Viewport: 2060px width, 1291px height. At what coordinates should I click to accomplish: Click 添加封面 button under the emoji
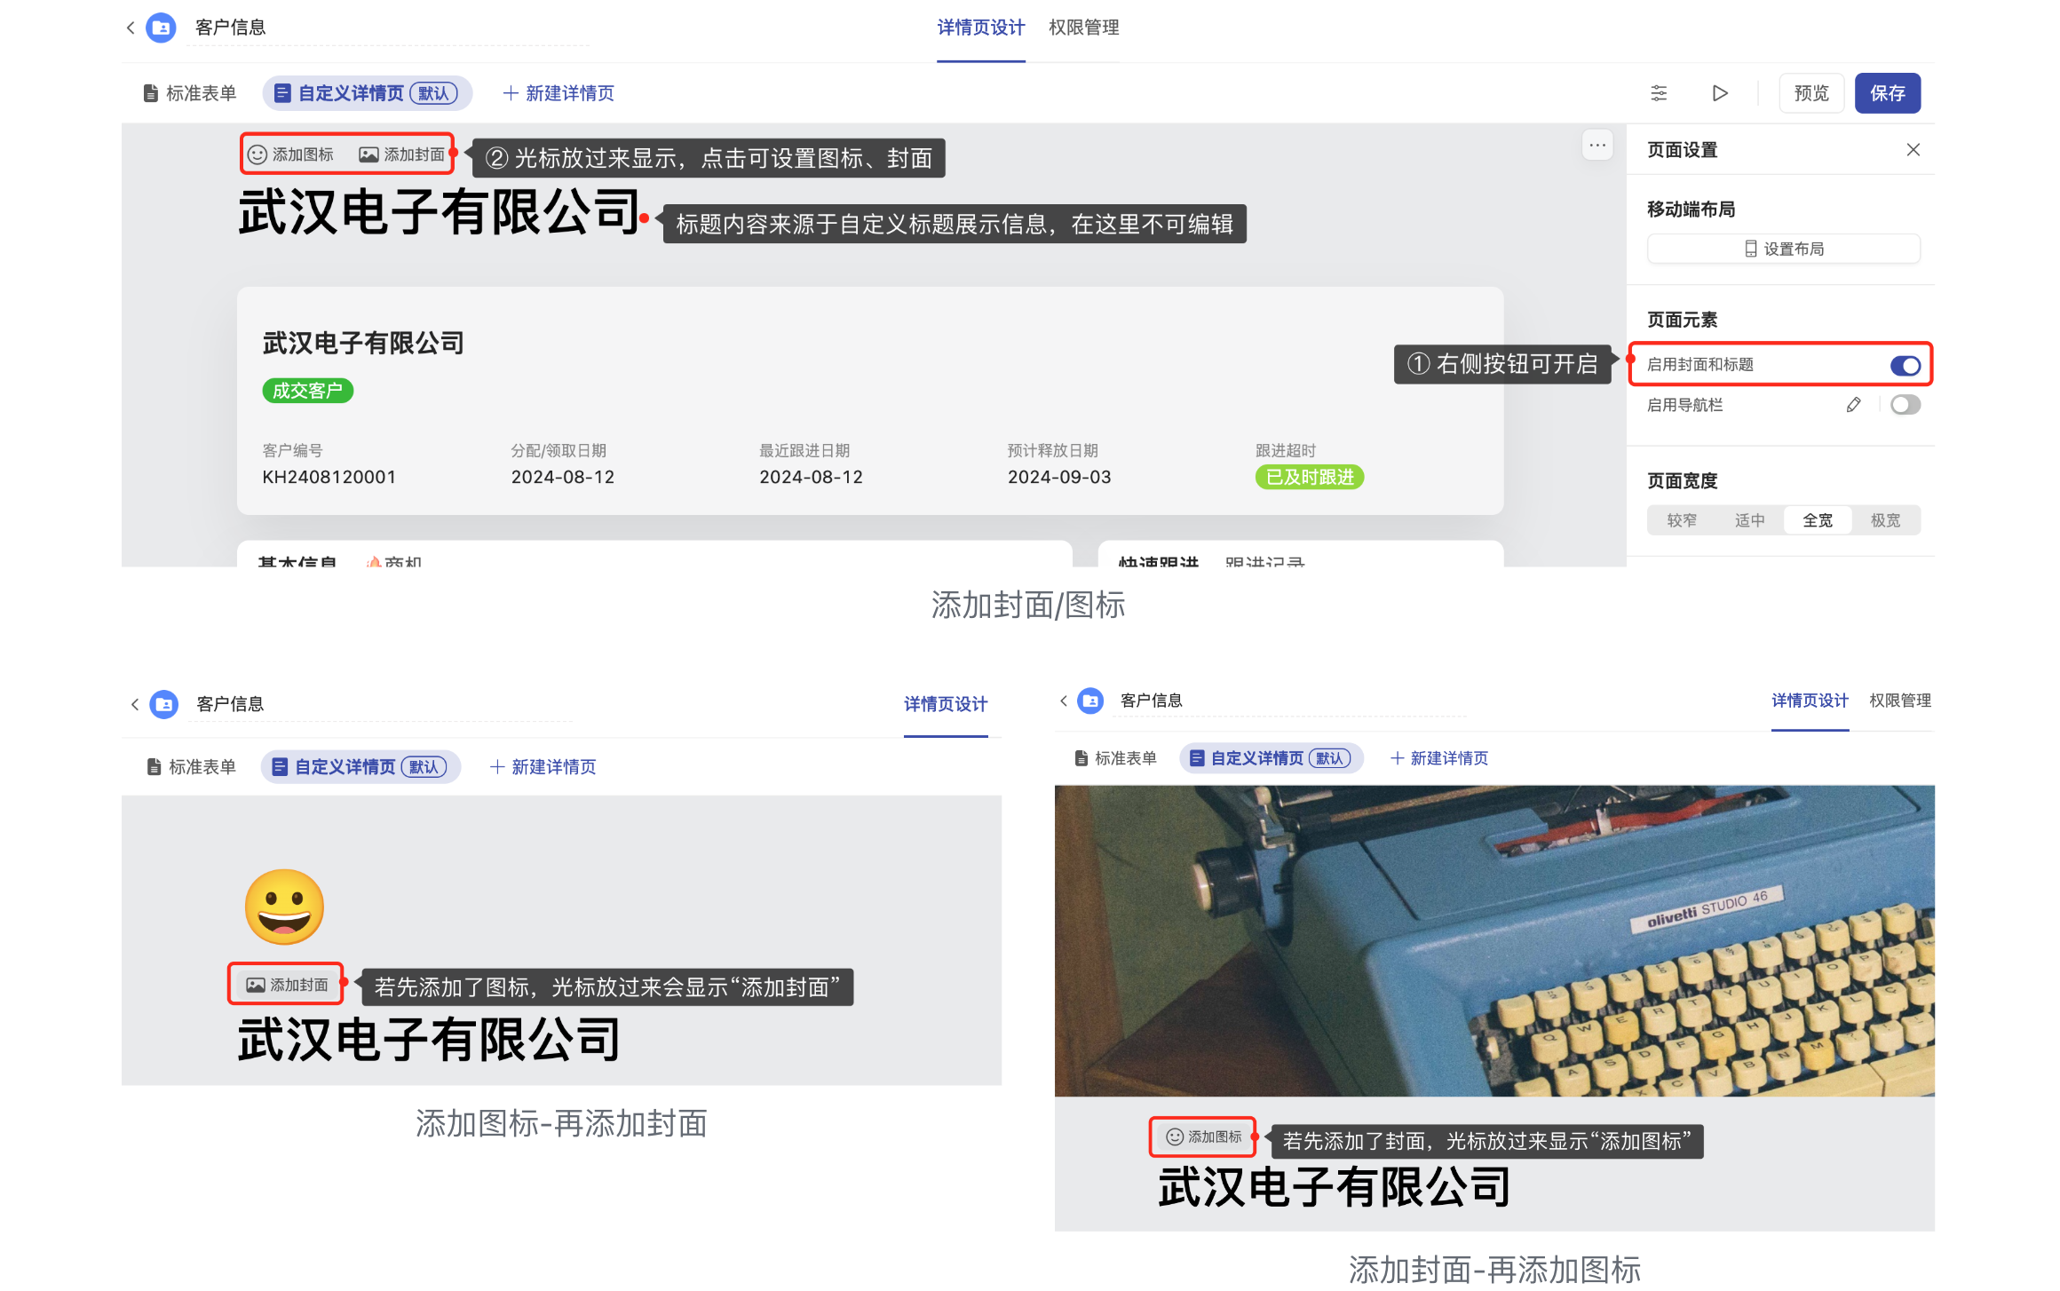pyautogui.click(x=287, y=985)
